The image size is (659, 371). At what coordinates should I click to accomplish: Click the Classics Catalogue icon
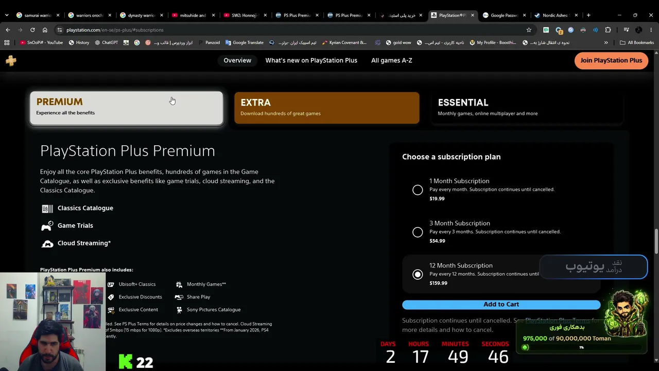pos(47,208)
